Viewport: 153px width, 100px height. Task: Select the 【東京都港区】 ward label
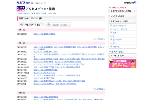(x=21, y=84)
